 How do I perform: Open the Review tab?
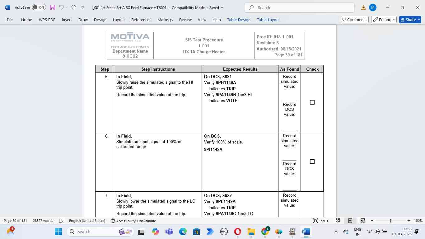[185, 20]
